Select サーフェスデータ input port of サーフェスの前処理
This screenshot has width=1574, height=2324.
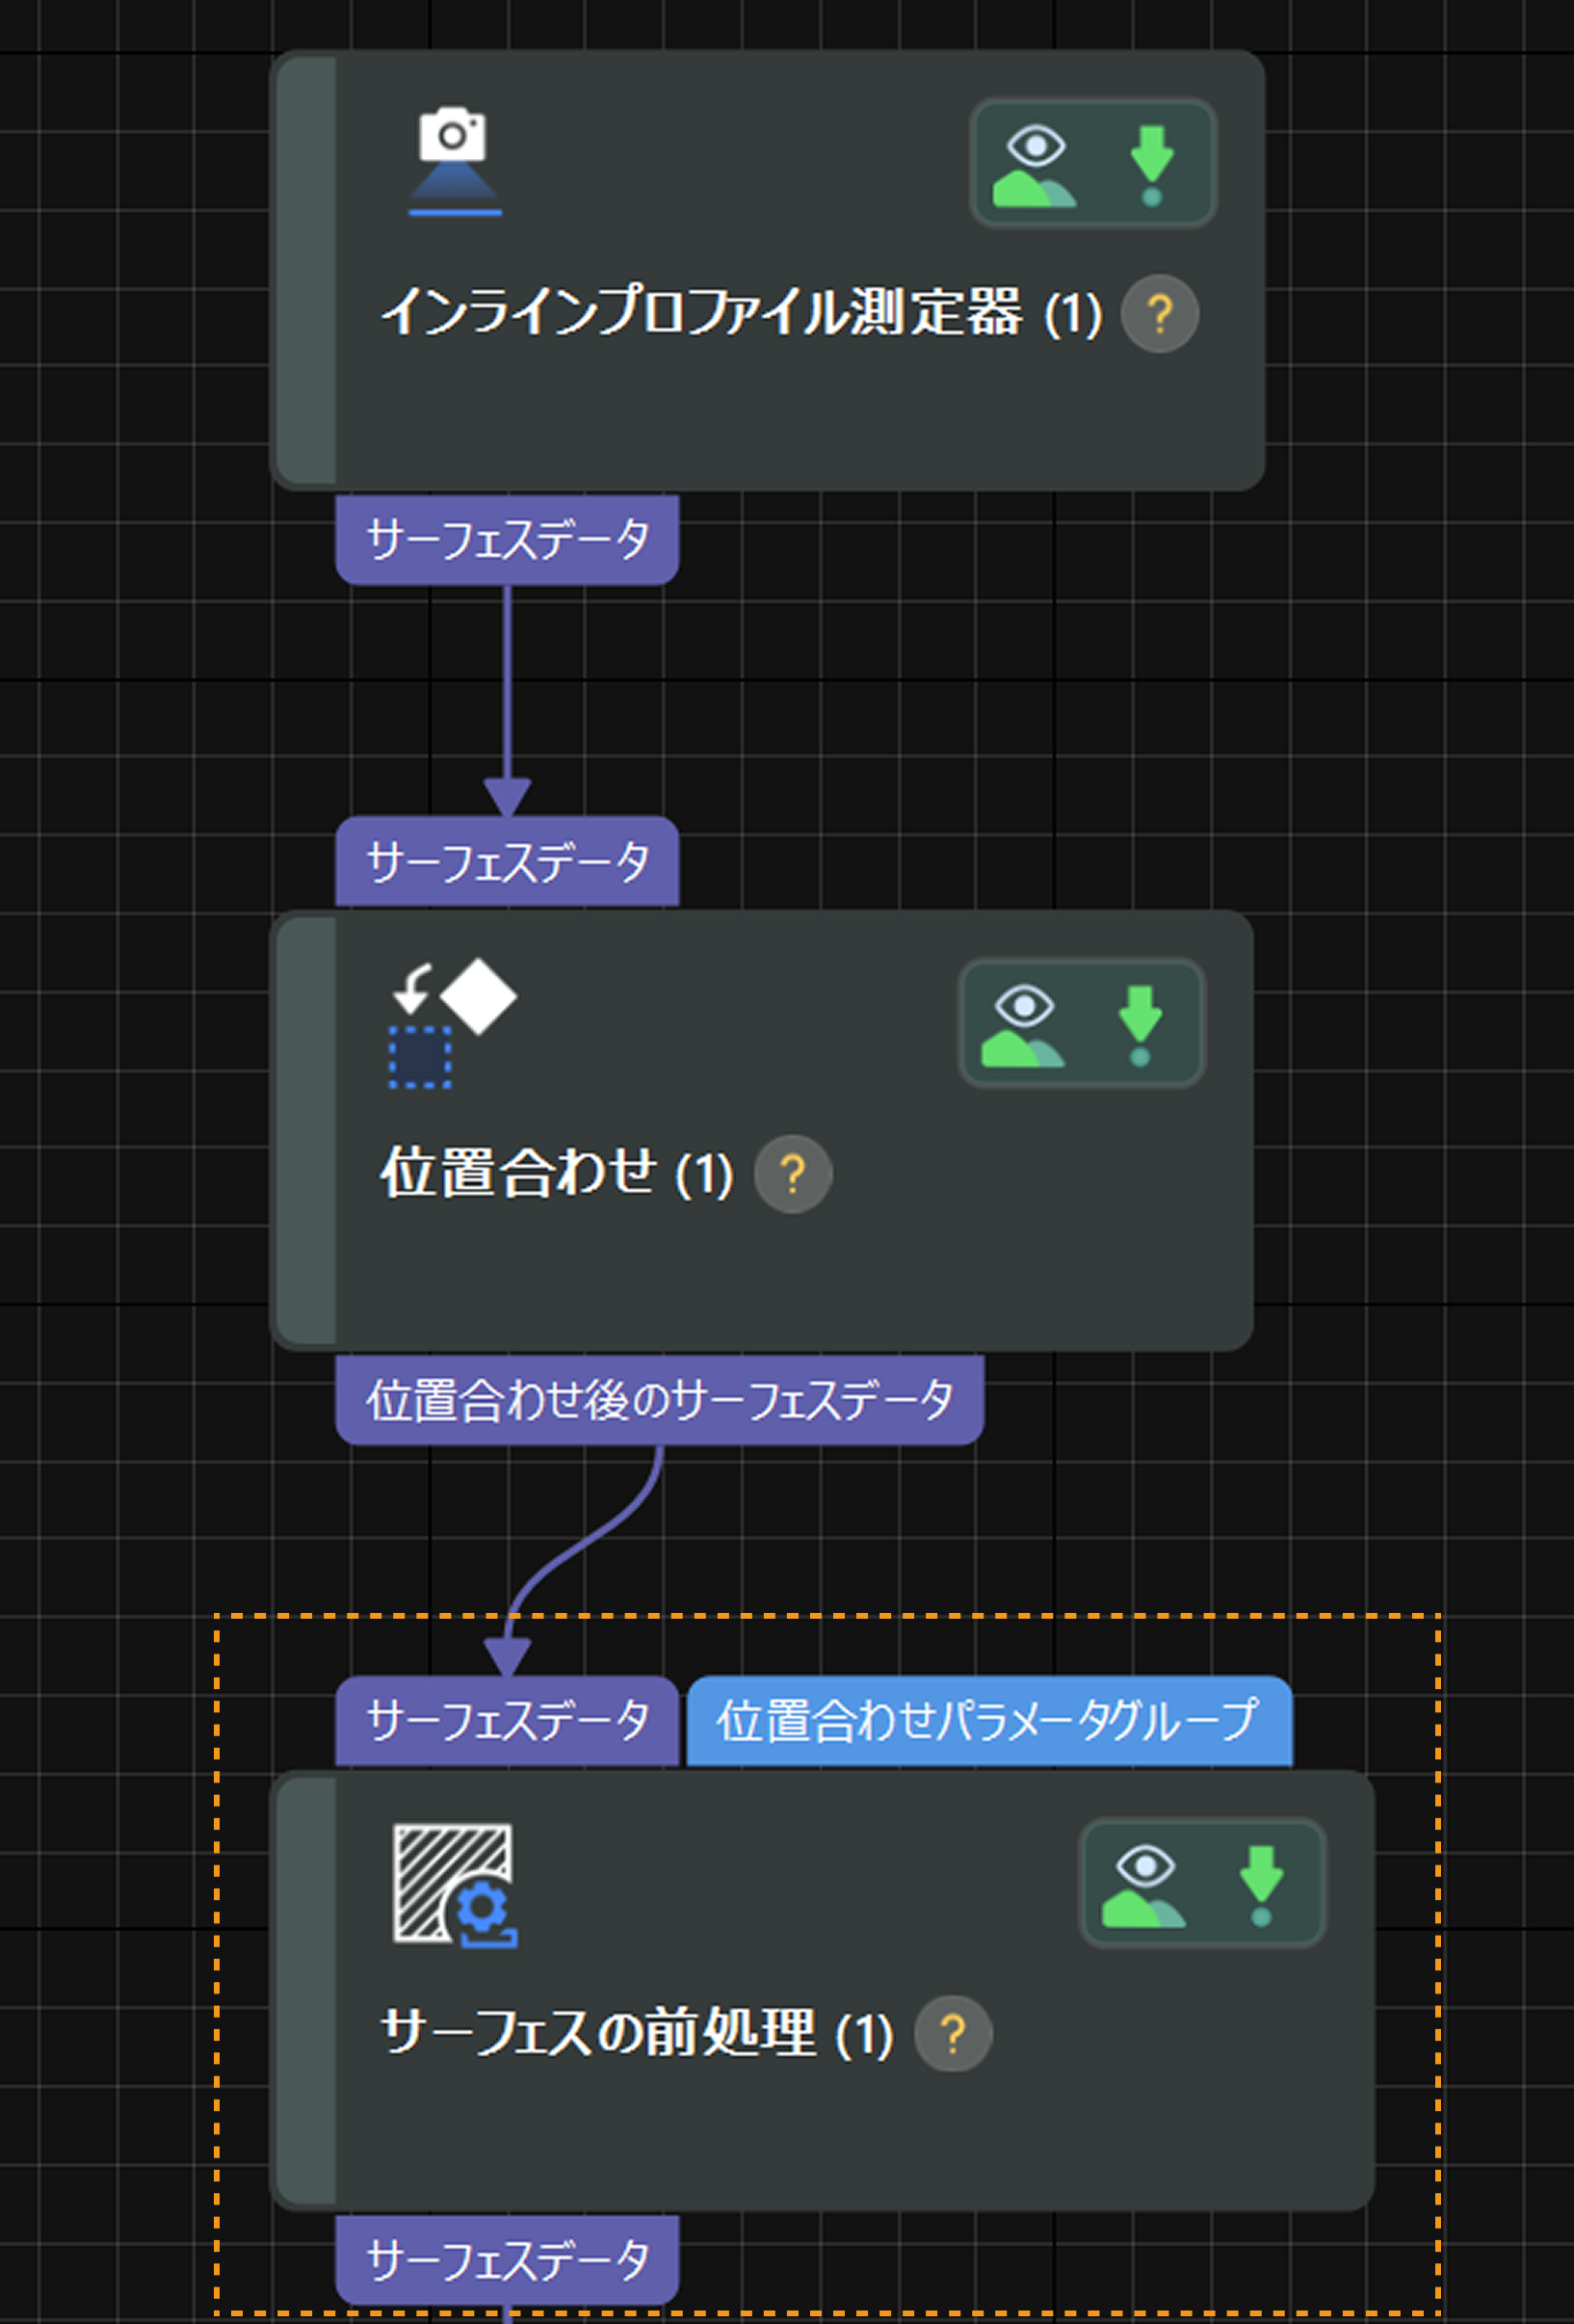(507, 1721)
